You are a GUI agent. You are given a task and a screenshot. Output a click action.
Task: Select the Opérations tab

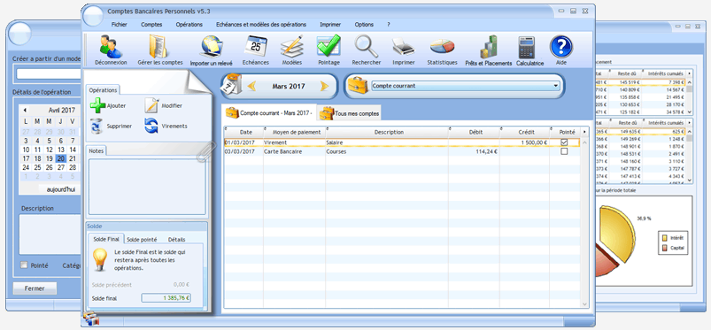(x=103, y=90)
